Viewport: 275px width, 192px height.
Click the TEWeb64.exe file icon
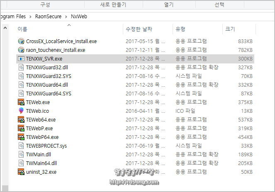pos(22,119)
